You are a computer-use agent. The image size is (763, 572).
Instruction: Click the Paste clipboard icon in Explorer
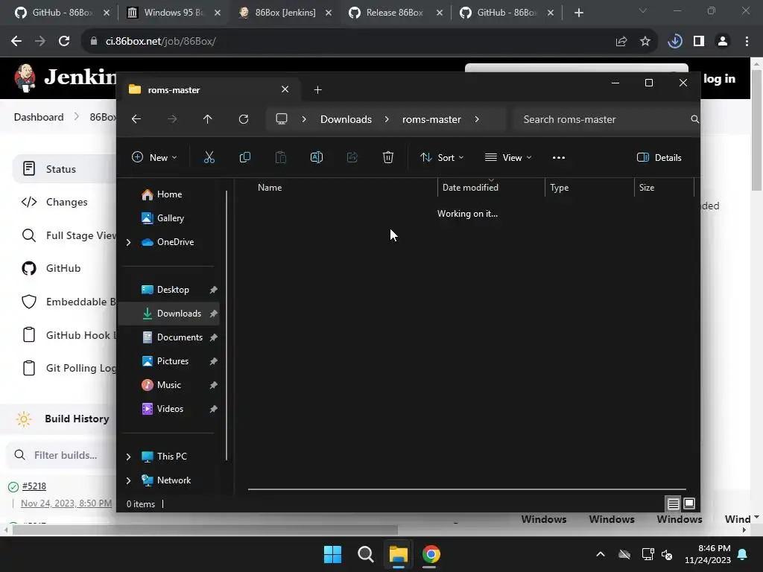click(281, 157)
